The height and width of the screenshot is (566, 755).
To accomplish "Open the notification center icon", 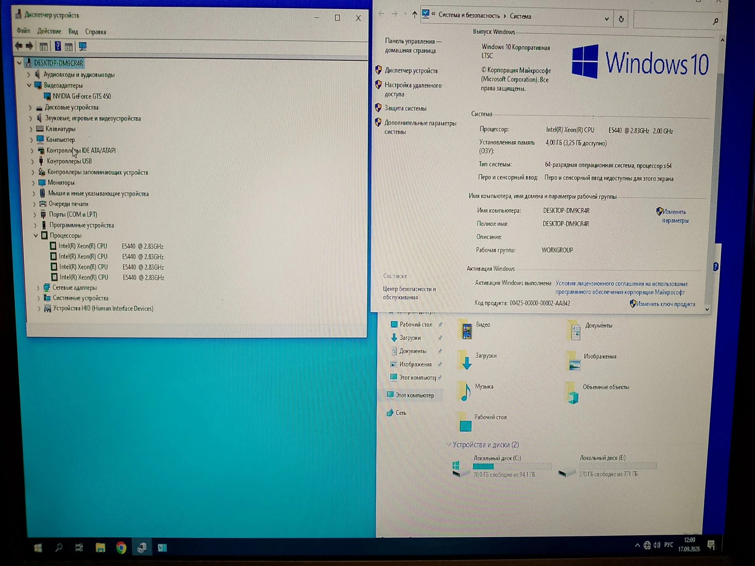I will (711, 545).
